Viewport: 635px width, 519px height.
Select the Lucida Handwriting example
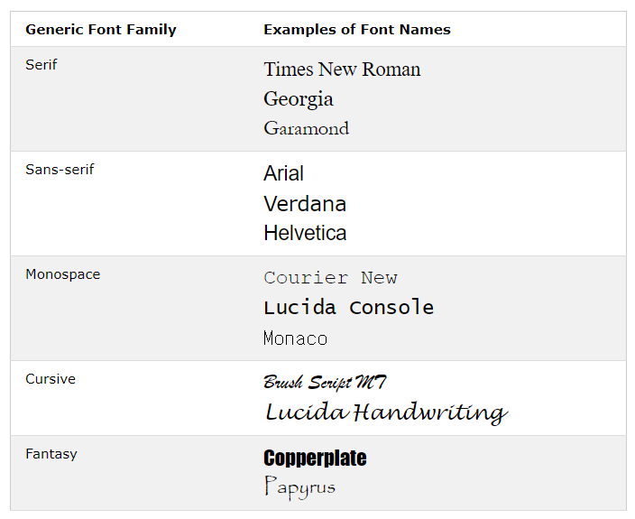point(385,412)
